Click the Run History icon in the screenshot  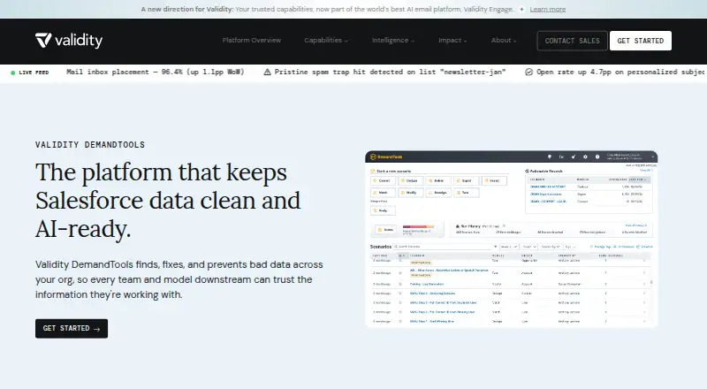(x=457, y=226)
